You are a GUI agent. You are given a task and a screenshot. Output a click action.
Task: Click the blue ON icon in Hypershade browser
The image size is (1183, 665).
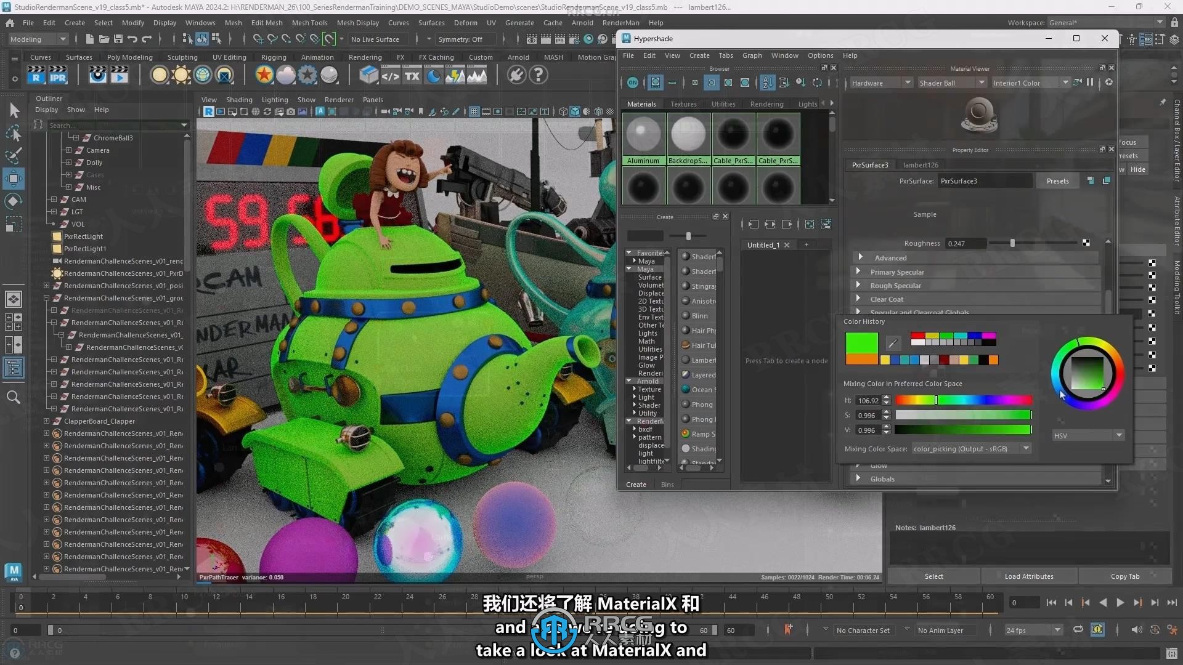(x=633, y=83)
